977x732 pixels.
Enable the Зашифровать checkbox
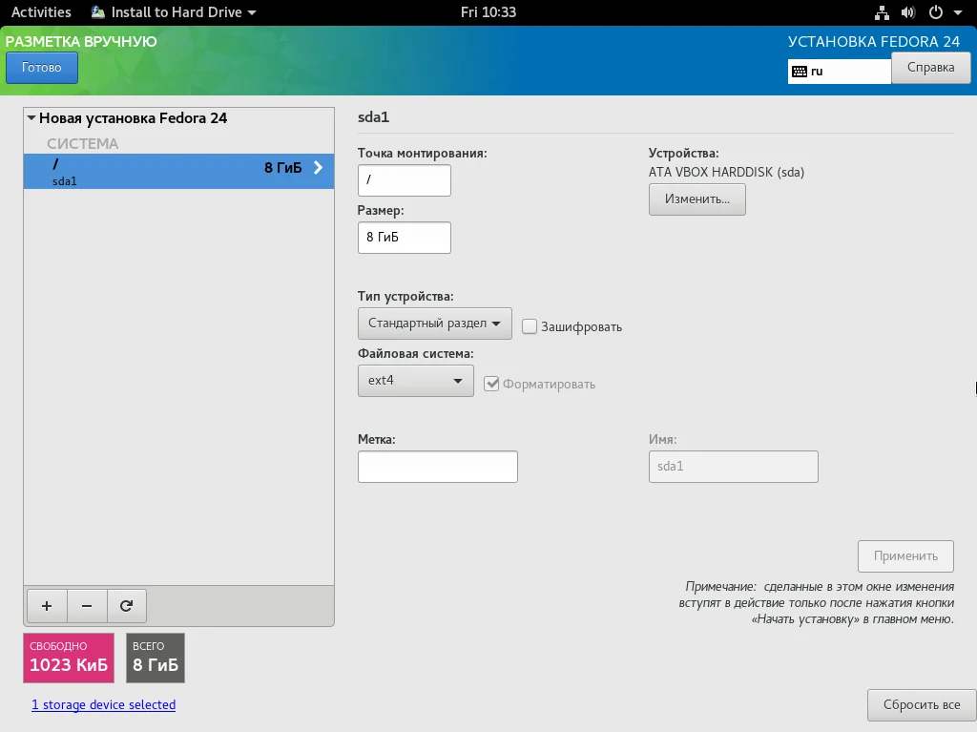[529, 326]
